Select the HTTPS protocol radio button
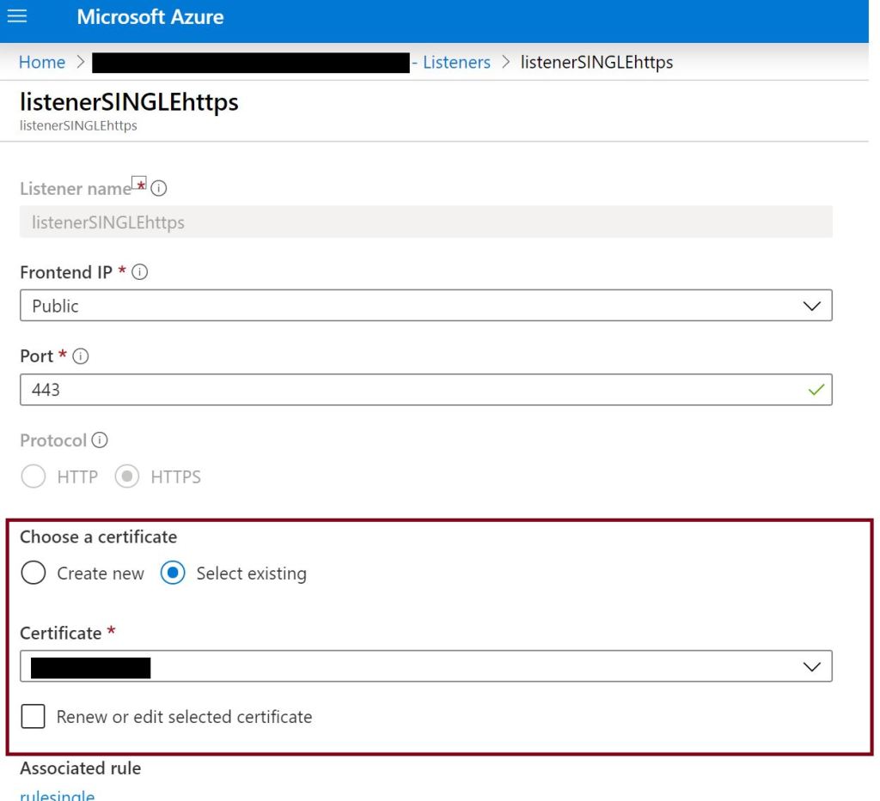 [x=127, y=476]
